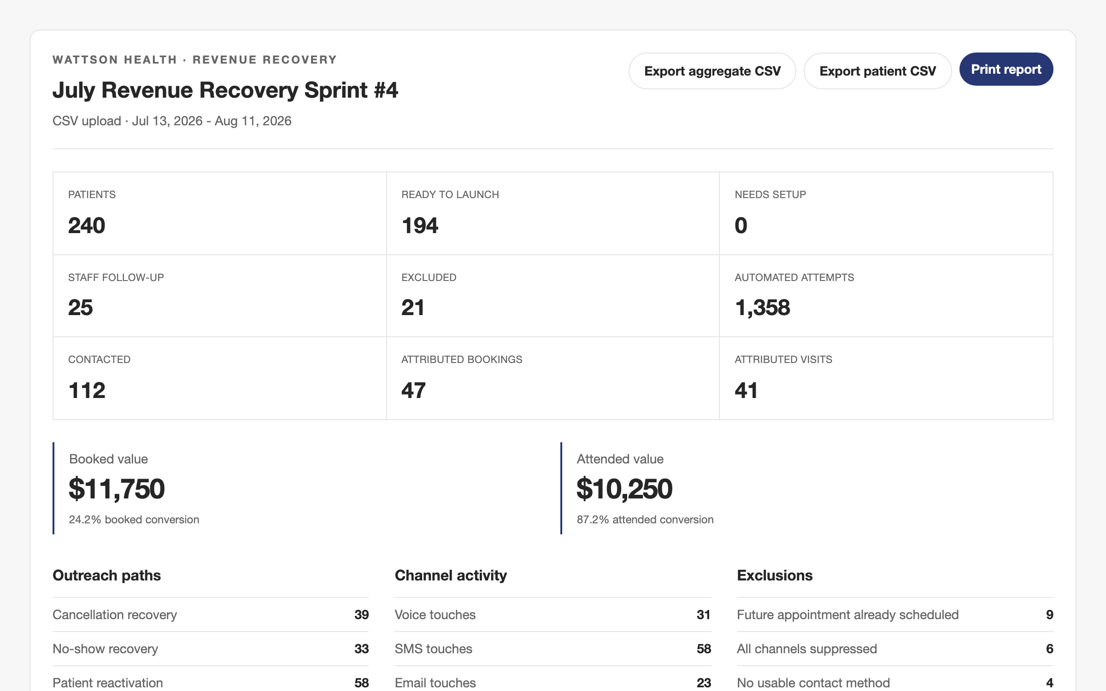Click the Attended value label
This screenshot has height=691, width=1106.
tap(620, 459)
